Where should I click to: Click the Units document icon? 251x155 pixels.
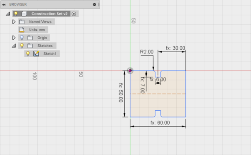coord(22,30)
